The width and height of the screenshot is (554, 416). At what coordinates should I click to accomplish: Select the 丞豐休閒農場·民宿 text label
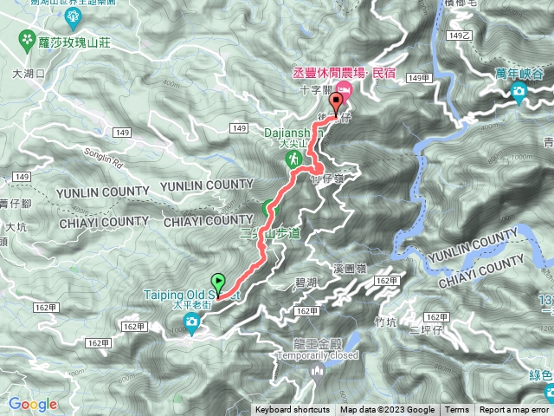(x=344, y=73)
